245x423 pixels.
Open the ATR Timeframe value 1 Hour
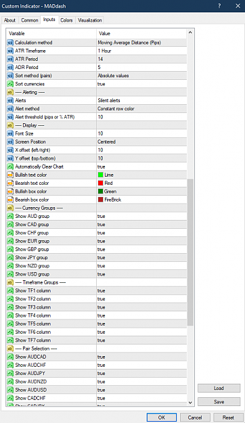pos(141,51)
